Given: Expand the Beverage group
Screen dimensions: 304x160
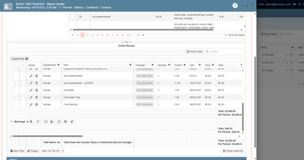Looking at the screenshot, I should [x=11, y=122].
